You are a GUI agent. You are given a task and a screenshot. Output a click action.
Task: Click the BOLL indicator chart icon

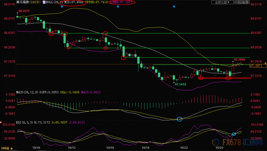click(44, 2)
